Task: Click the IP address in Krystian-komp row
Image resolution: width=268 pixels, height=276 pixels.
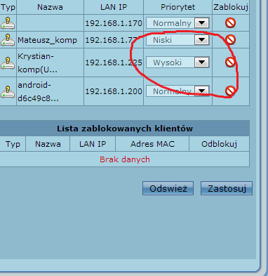Action: [114, 63]
